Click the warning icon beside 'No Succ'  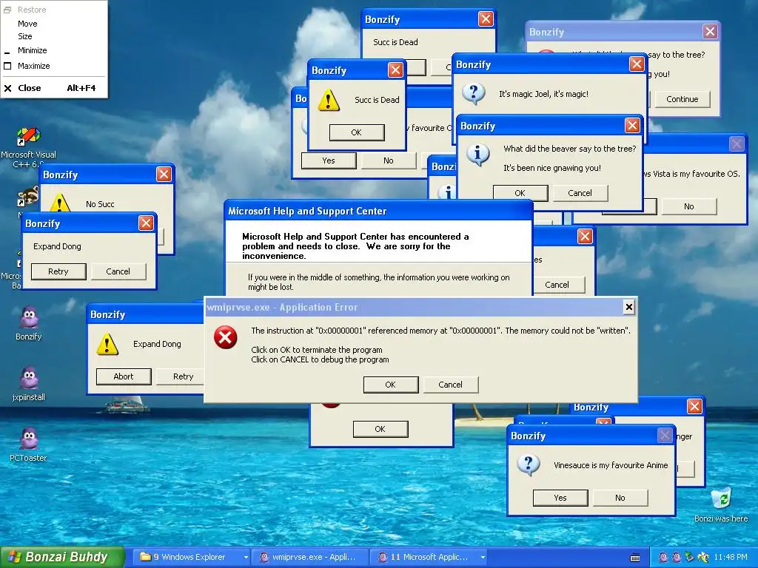pyautogui.click(x=60, y=203)
